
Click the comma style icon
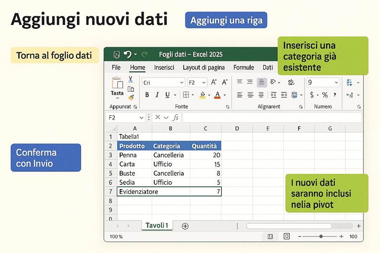(x=335, y=95)
